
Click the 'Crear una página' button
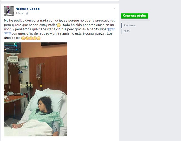click(134, 16)
